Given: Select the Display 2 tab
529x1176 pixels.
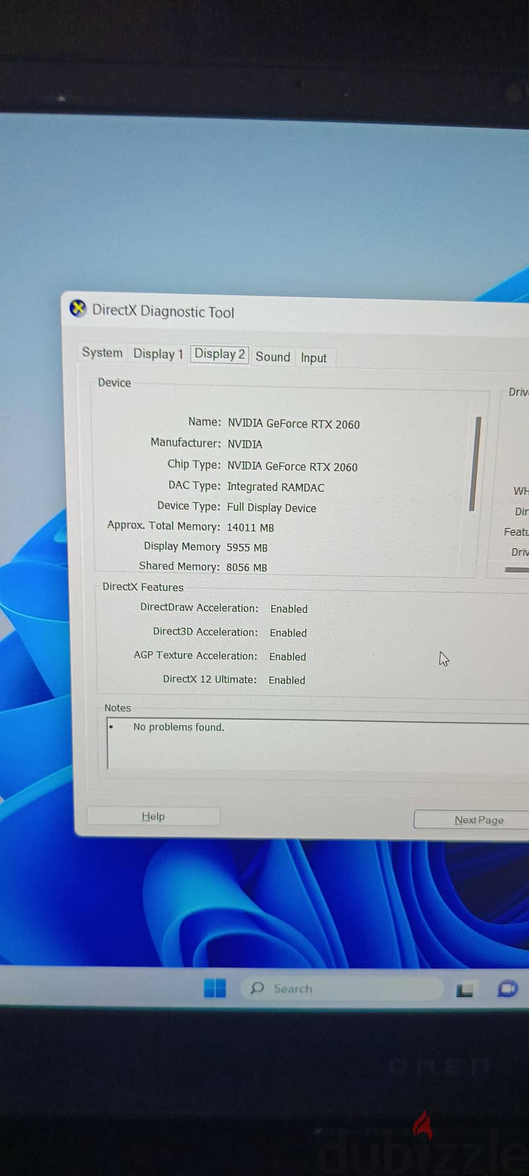Looking at the screenshot, I should point(220,354).
